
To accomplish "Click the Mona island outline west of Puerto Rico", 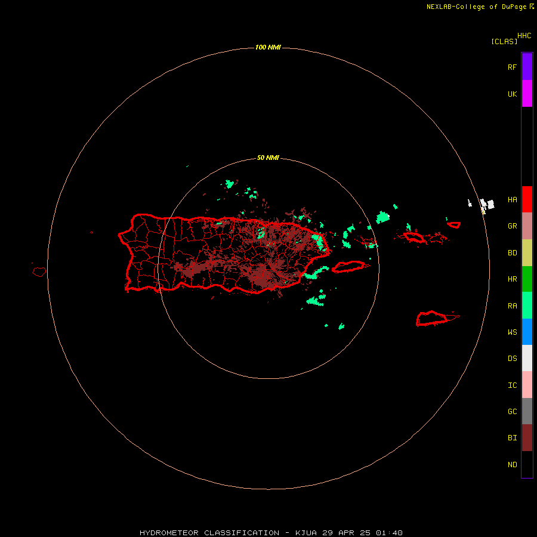I will point(39,272).
